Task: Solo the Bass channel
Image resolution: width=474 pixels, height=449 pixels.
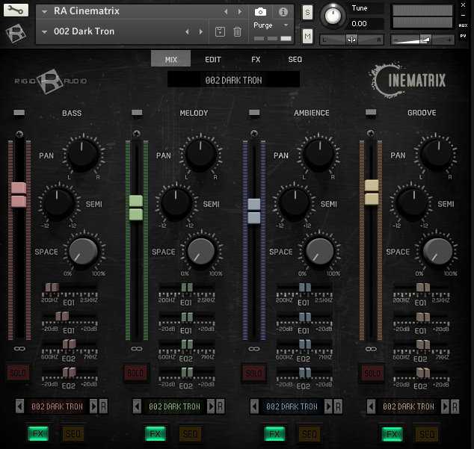Action: (18, 373)
